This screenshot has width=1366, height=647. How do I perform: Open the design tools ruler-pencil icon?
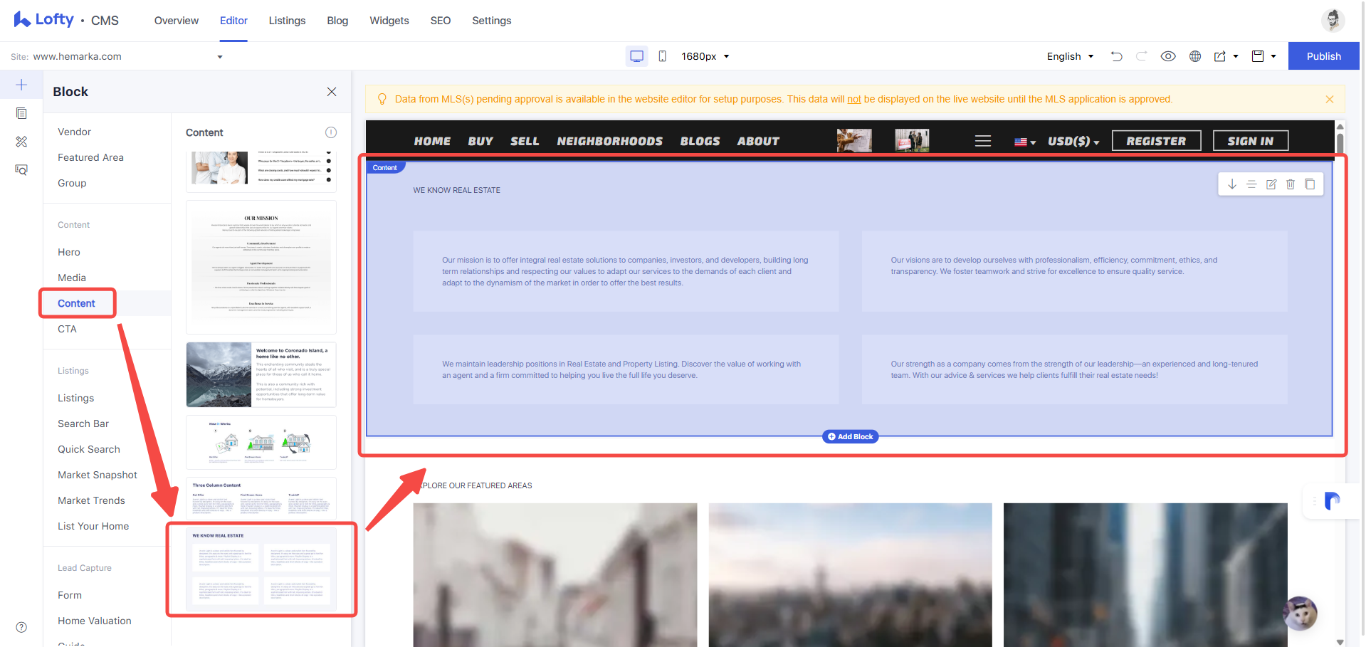tap(21, 142)
